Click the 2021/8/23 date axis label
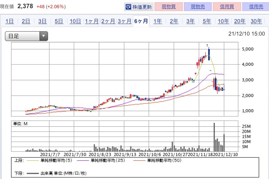The image size is (269, 179). point(100,155)
